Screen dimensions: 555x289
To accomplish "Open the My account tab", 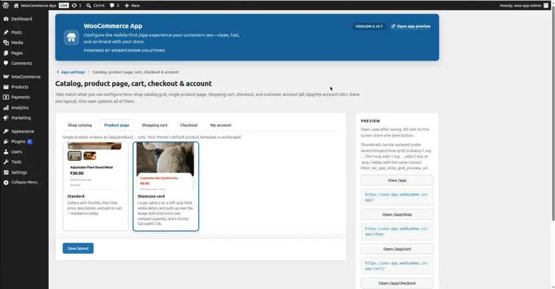I will coord(221,125).
